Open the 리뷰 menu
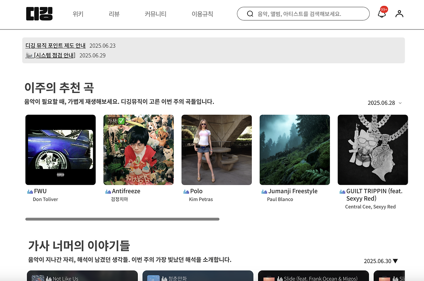 (x=114, y=14)
